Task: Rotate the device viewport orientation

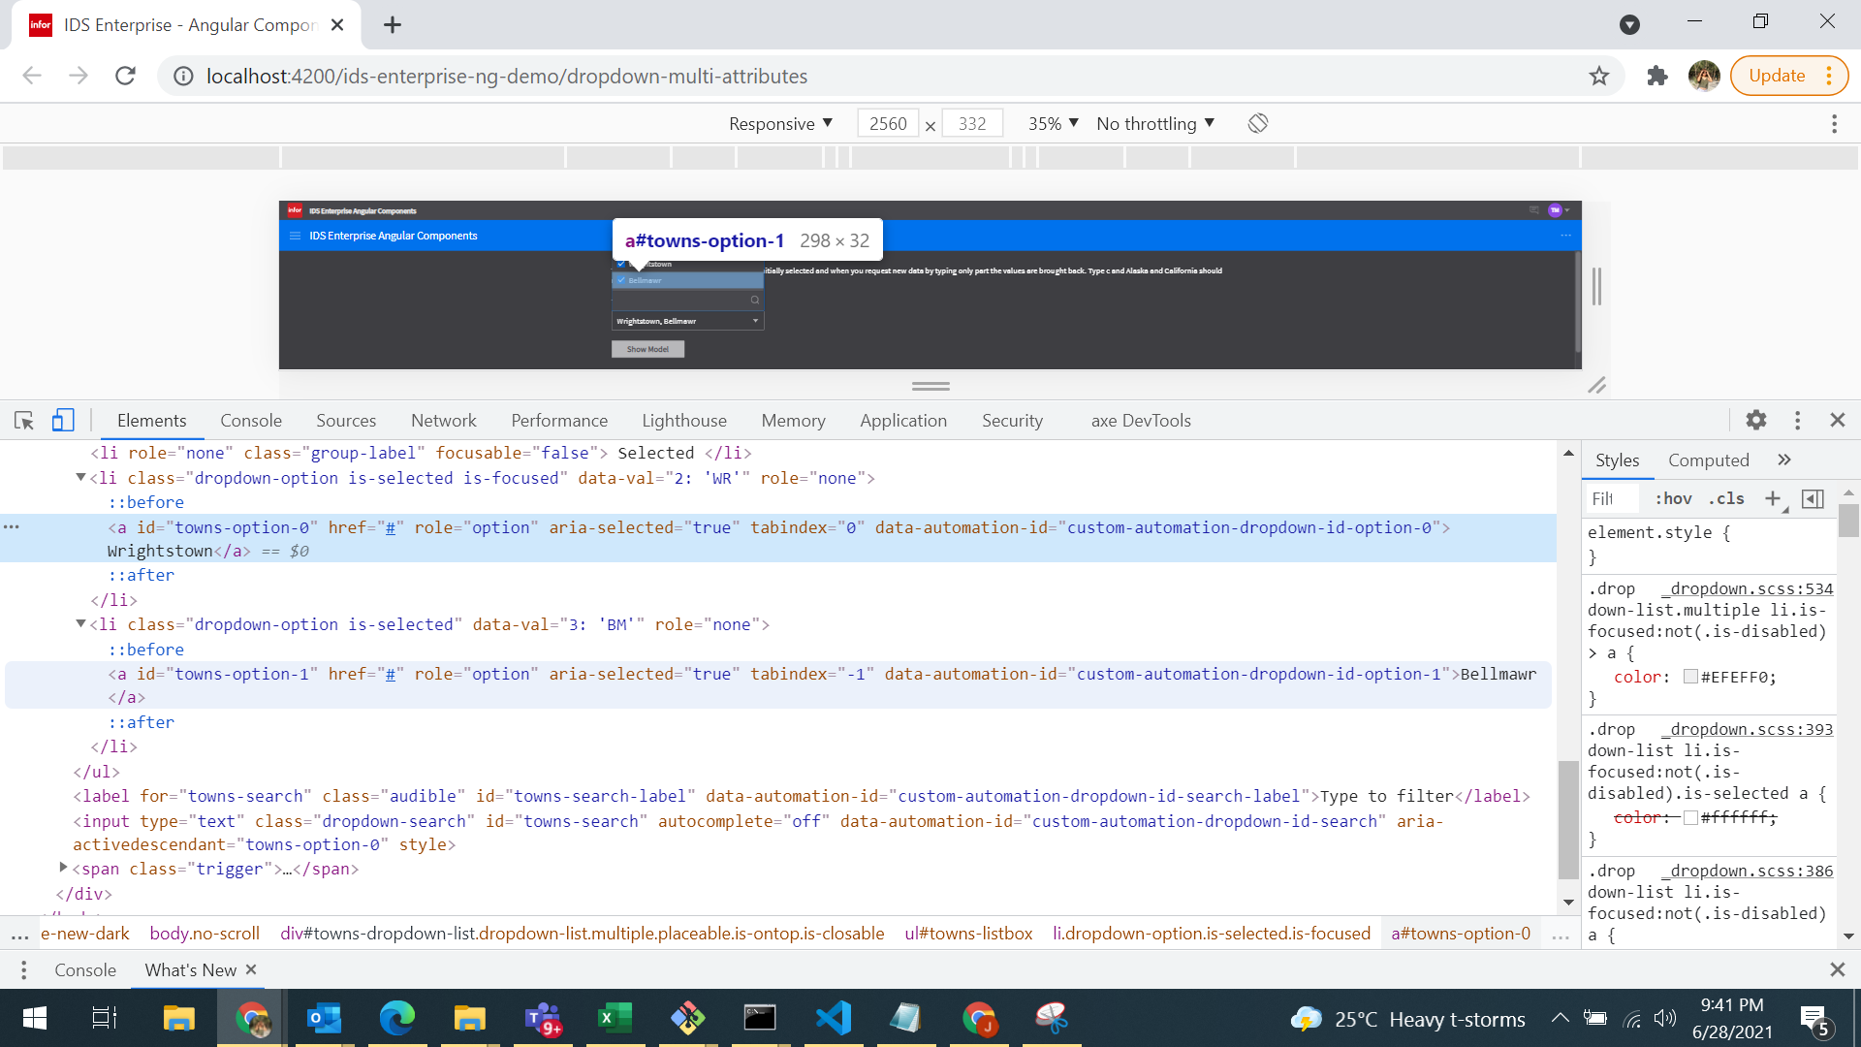Action: (1258, 123)
